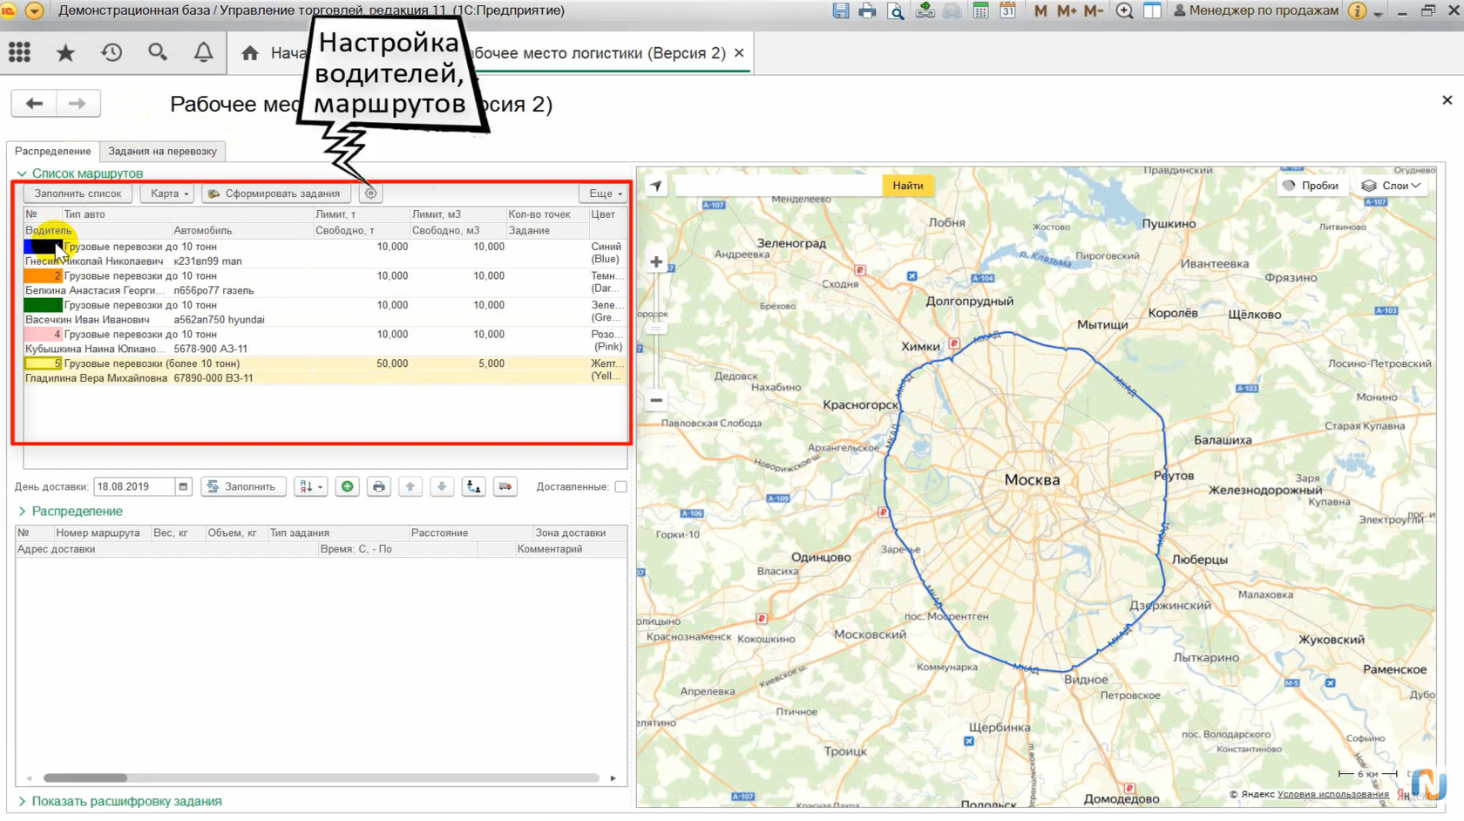Viewport: 1464px width, 821px height.
Task: Open route list settings gear
Action: (x=370, y=193)
